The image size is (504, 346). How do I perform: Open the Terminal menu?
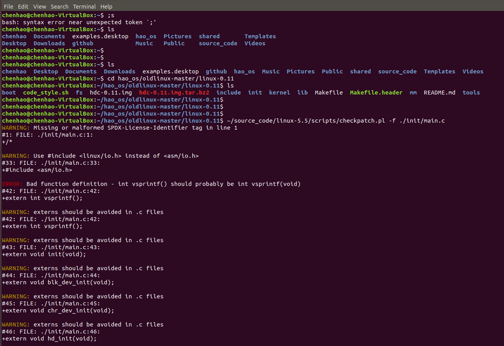(84, 6)
